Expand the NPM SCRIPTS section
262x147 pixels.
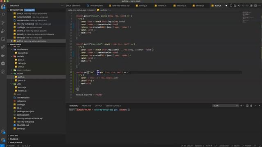16,143
